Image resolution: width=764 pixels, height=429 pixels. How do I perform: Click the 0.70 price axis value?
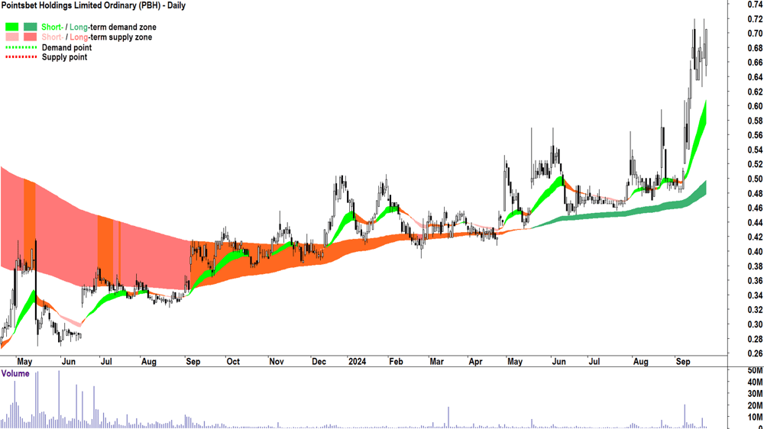(755, 34)
